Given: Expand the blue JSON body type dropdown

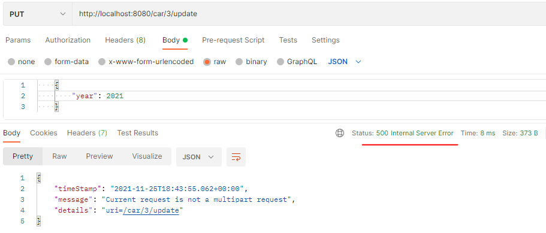Looking at the screenshot, I should pyautogui.click(x=345, y=62).
